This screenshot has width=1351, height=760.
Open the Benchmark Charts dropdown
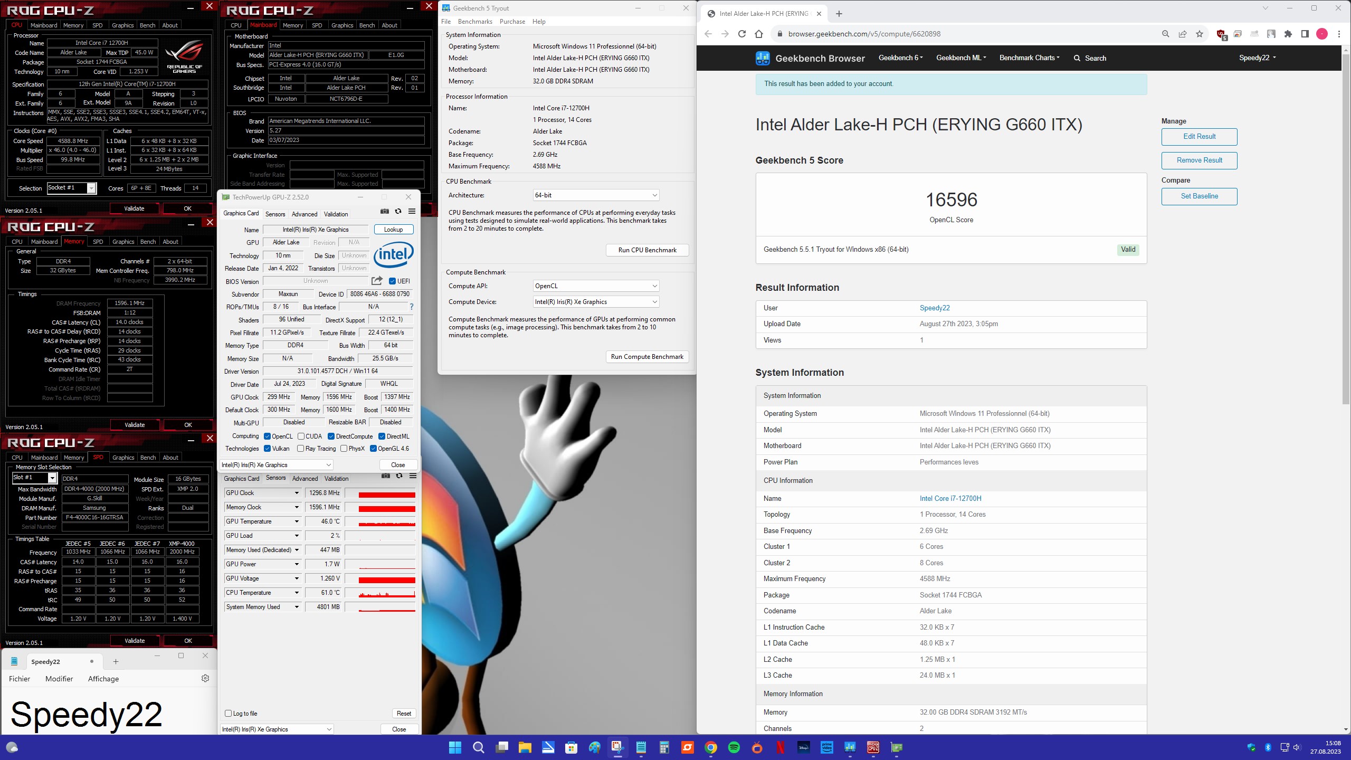(x=1029, y=58)
